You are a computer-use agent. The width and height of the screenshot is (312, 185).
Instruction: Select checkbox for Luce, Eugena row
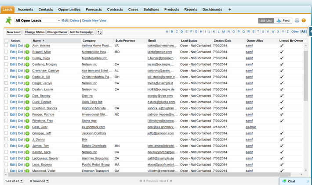6,164
